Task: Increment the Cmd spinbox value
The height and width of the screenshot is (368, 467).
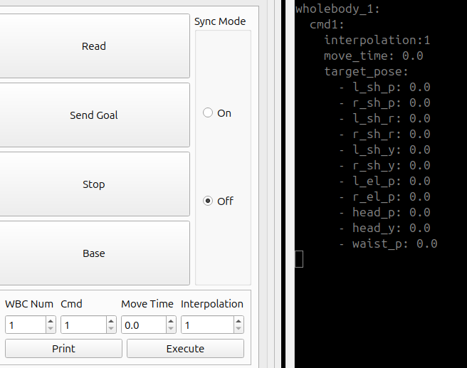Action: (x=111, y=322)
